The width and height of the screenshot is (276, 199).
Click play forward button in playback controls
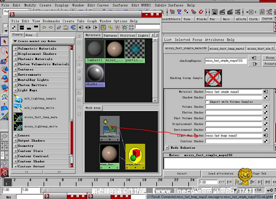pyautogui.click(x=252, y=182)
